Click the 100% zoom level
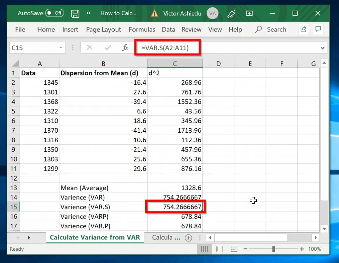Screen dimensions: 339x263 tap(315, 249)
